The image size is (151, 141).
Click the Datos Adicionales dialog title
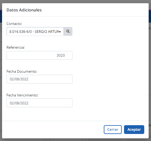click(24, 10)
